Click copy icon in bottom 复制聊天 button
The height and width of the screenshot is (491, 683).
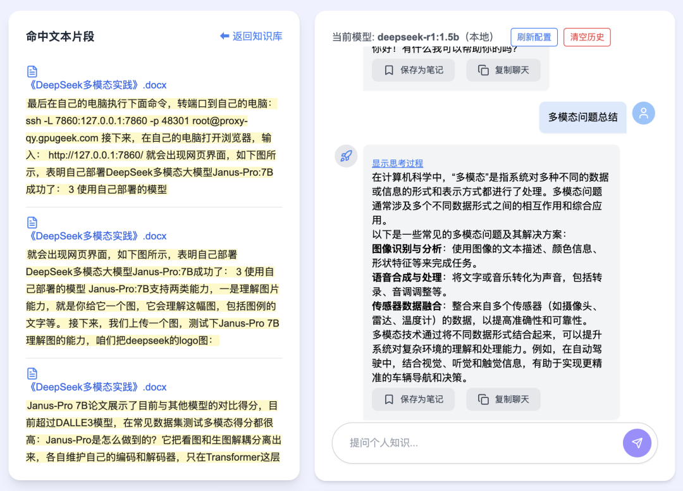(x=484, y=399)
